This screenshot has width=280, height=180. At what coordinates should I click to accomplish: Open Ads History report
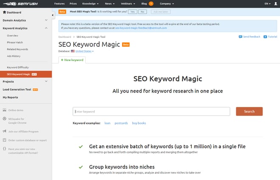14,56
